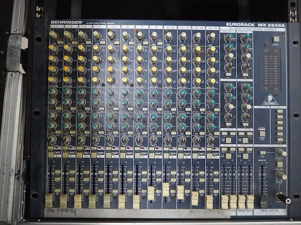Toggle the mute button on channel 8
The width and height of the screenshot is (301, 225).
[151, 155]
